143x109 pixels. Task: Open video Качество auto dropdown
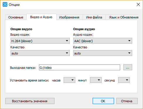point(40,53)
